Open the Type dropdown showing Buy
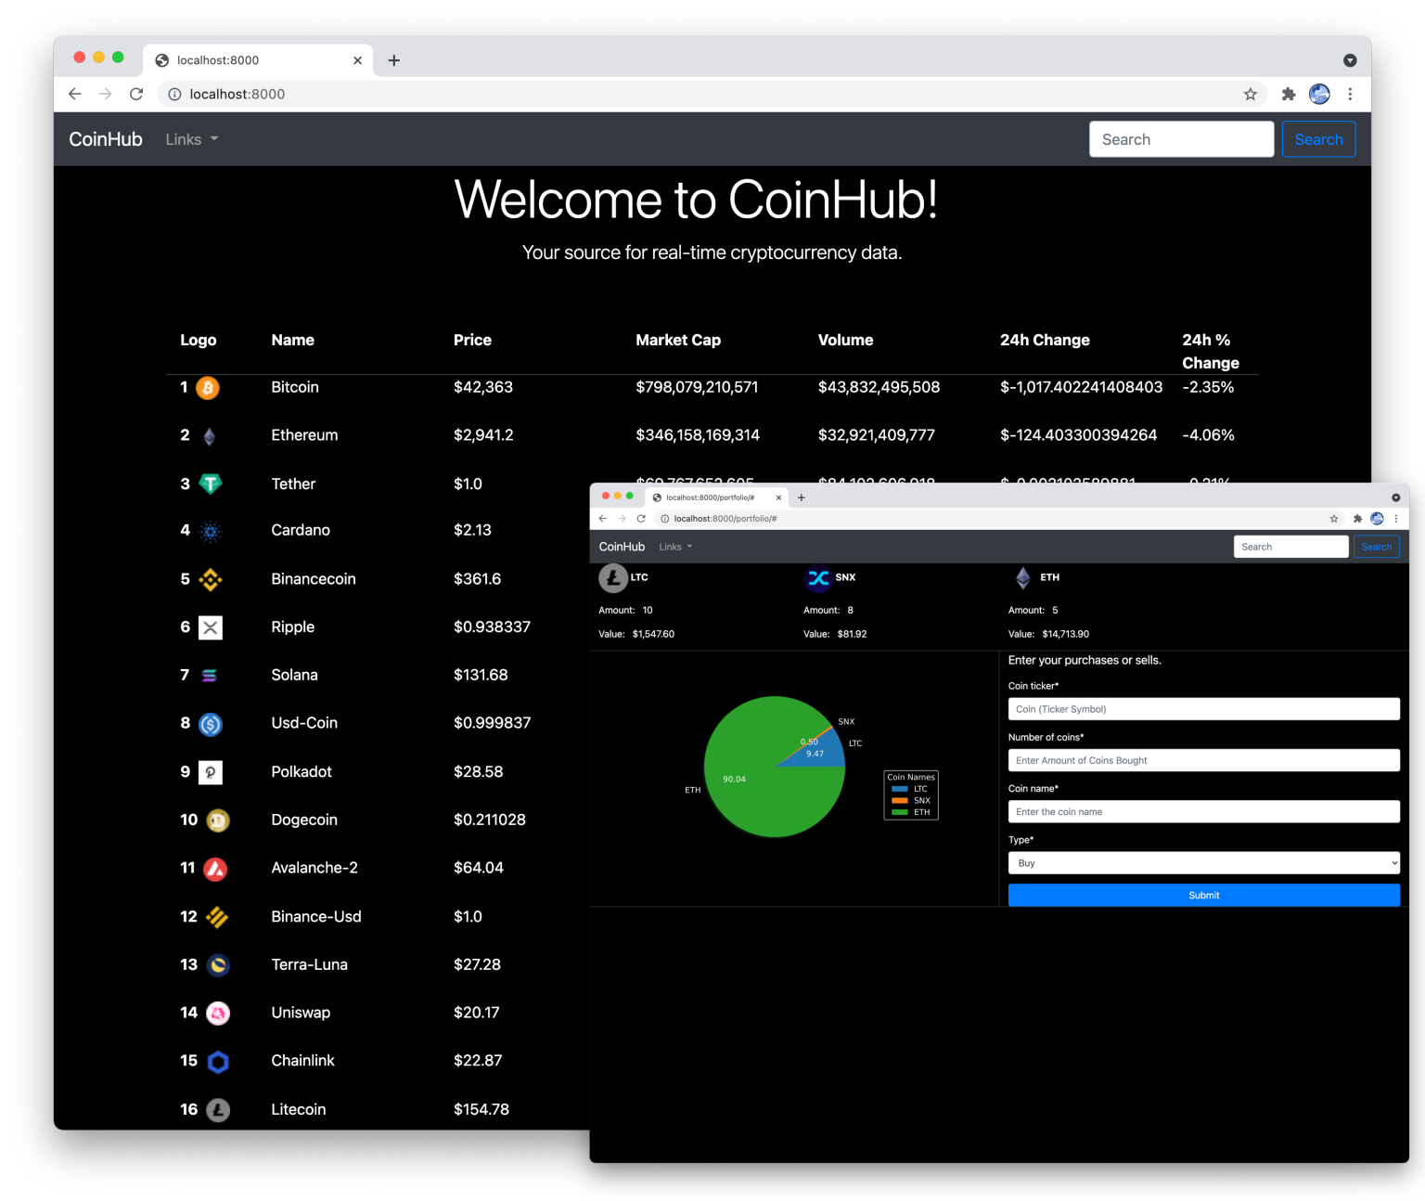This screenshot has width=1425, height=1201. click(x=1203, y=863)
